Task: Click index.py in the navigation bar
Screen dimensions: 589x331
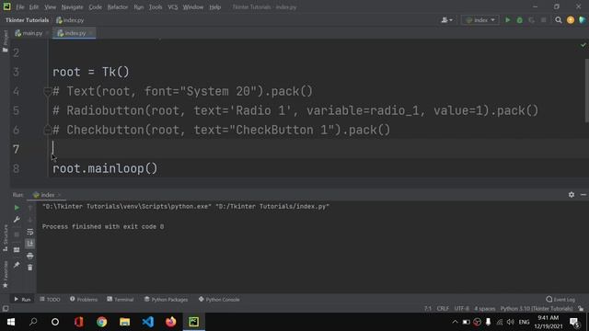Action: 70,20
